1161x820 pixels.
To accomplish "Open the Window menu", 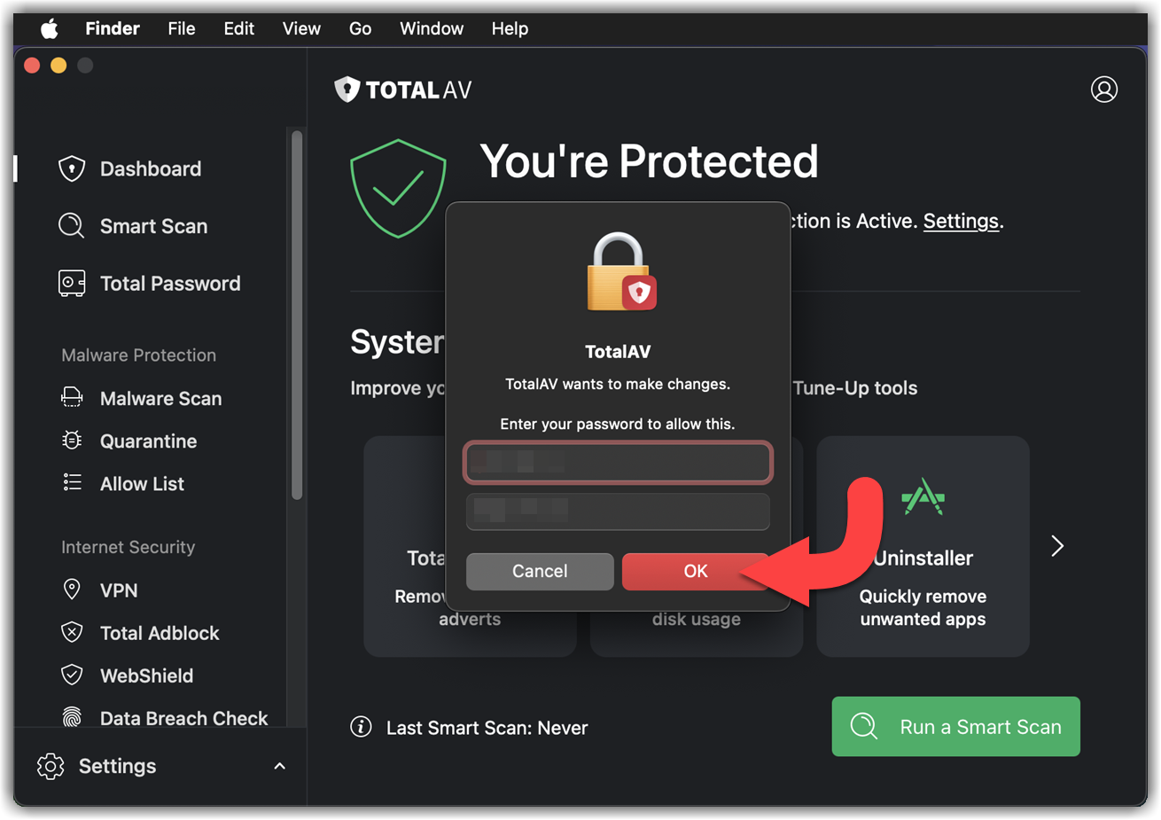I will (432, 28).
